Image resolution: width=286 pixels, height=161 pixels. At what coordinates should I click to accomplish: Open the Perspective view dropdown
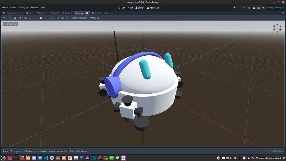tap(10, 24)
